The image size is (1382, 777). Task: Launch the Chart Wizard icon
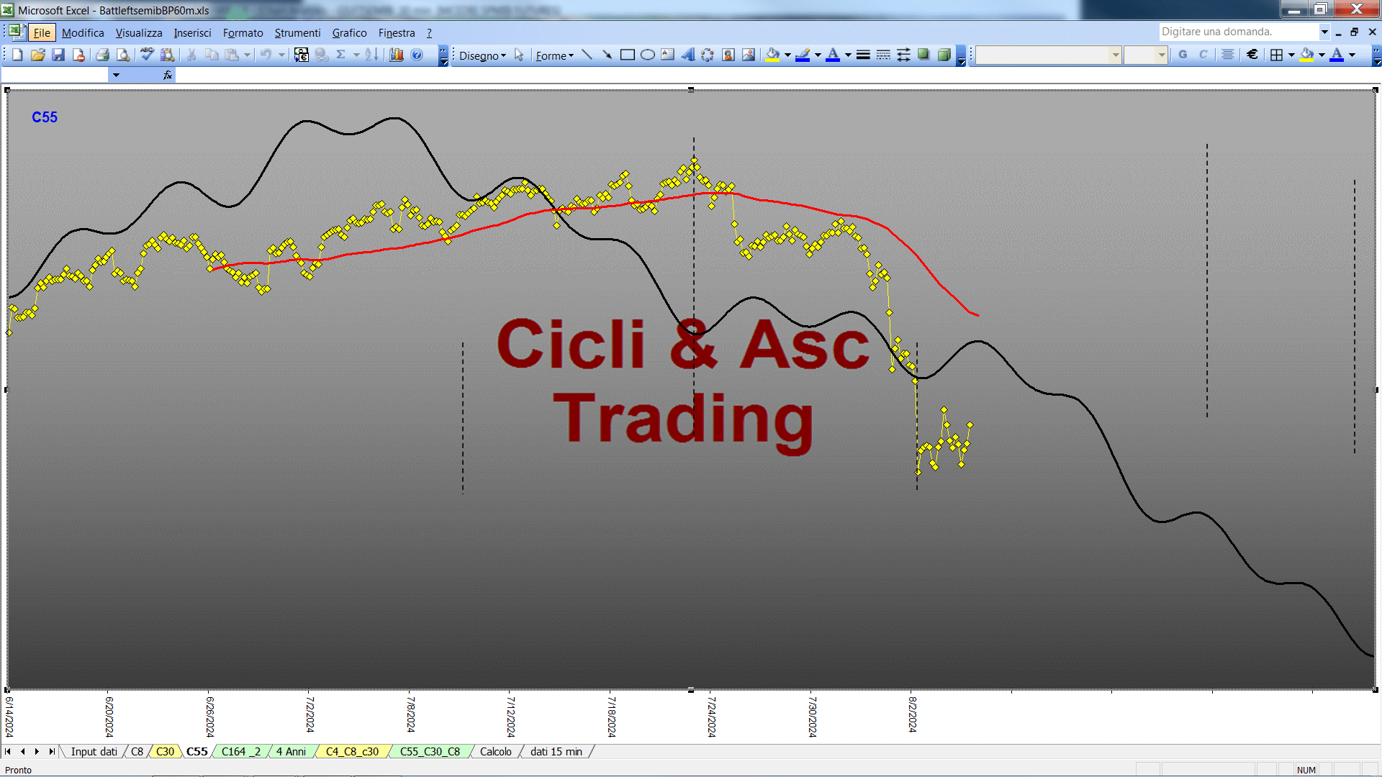tap(397, 55)
